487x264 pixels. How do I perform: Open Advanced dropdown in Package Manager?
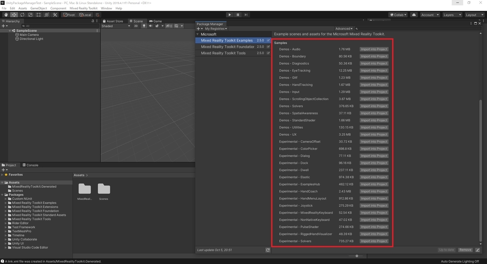[344, 29]
